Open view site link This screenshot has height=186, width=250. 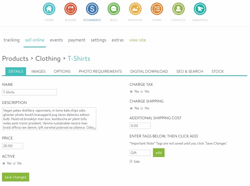point(137,40)
